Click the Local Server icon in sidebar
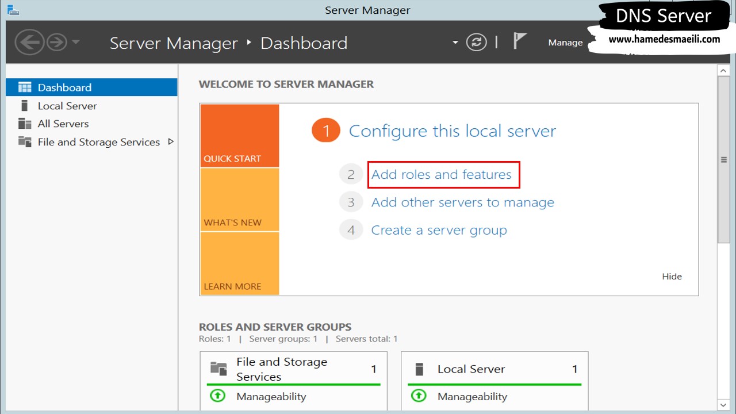This screenshot has height=414, width=736. (24, 106)
